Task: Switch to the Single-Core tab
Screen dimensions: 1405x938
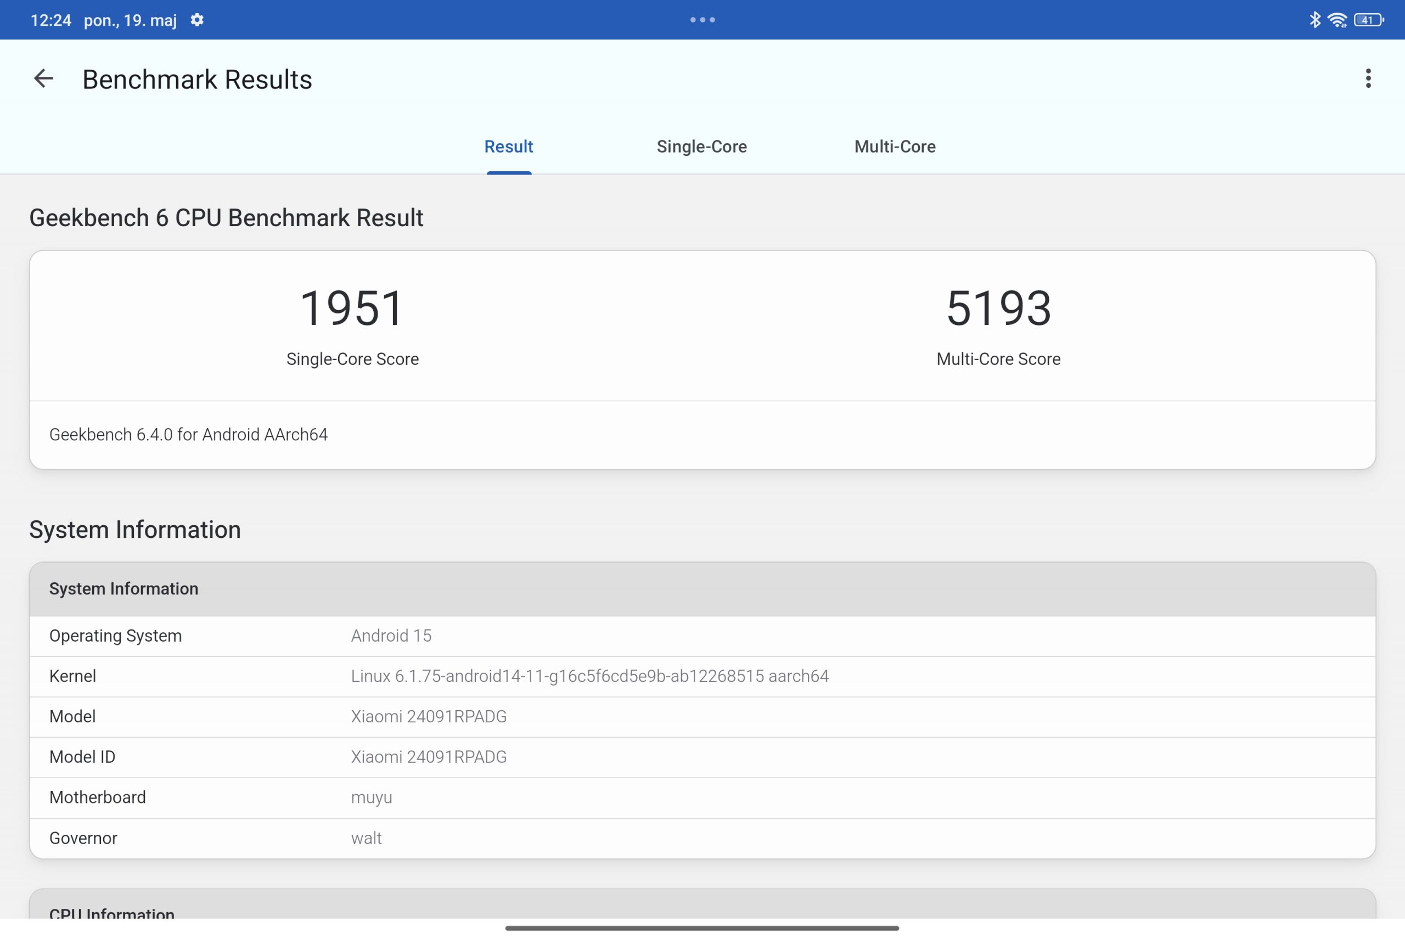Action: point(701,147)
